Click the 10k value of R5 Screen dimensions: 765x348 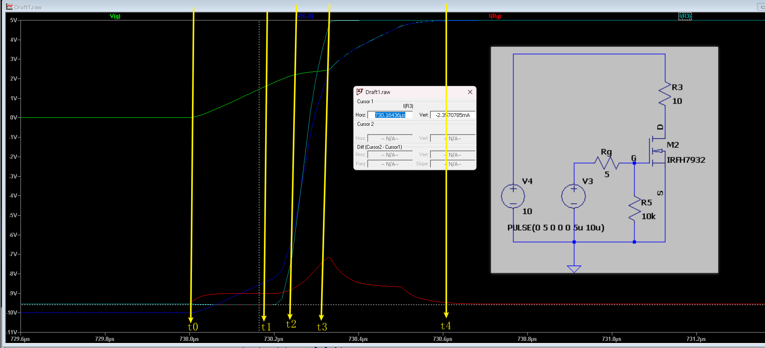pyautogui.click(x=649, y=216)
